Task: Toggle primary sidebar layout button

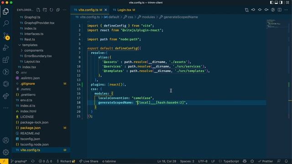Action: 272,3
